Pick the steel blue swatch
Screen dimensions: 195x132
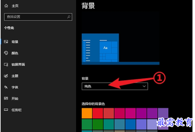[x=120, y=124]
